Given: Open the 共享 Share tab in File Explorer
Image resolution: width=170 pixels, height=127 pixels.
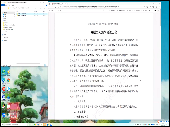Looking at the screenshot, I should [x=10, y=5].
